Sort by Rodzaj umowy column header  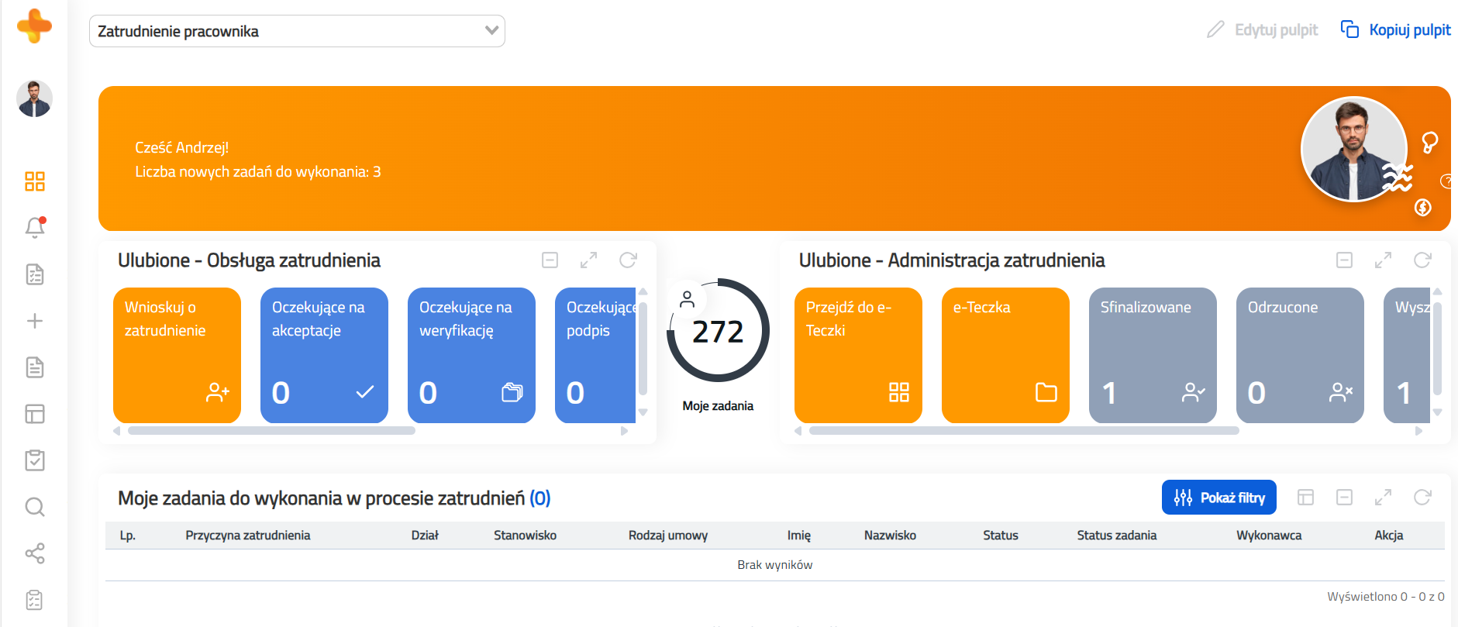click(668, 536)
